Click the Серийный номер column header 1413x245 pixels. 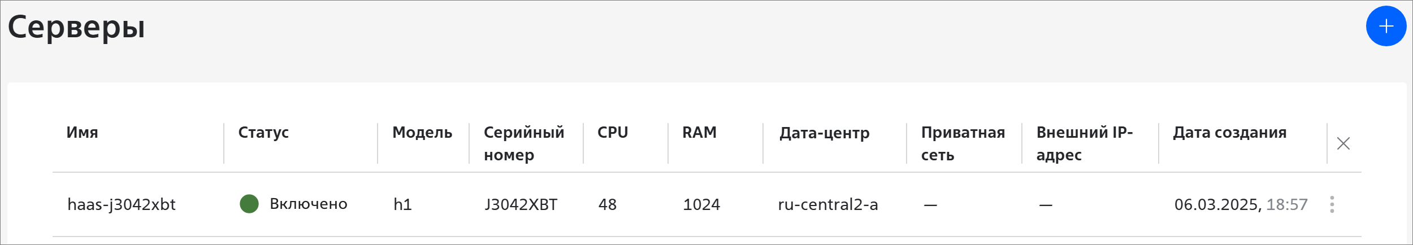pos(524,143)
